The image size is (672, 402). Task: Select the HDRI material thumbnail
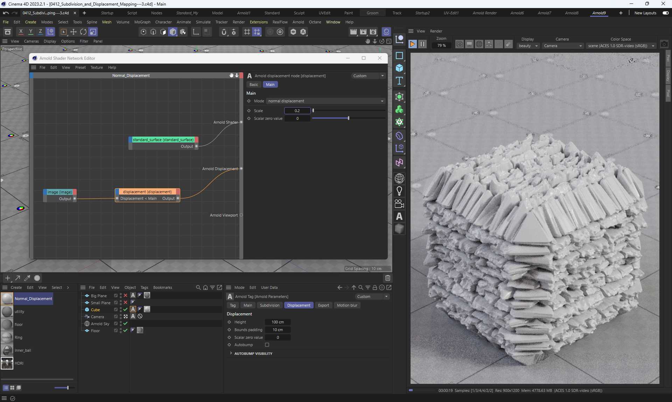point(7,363)
